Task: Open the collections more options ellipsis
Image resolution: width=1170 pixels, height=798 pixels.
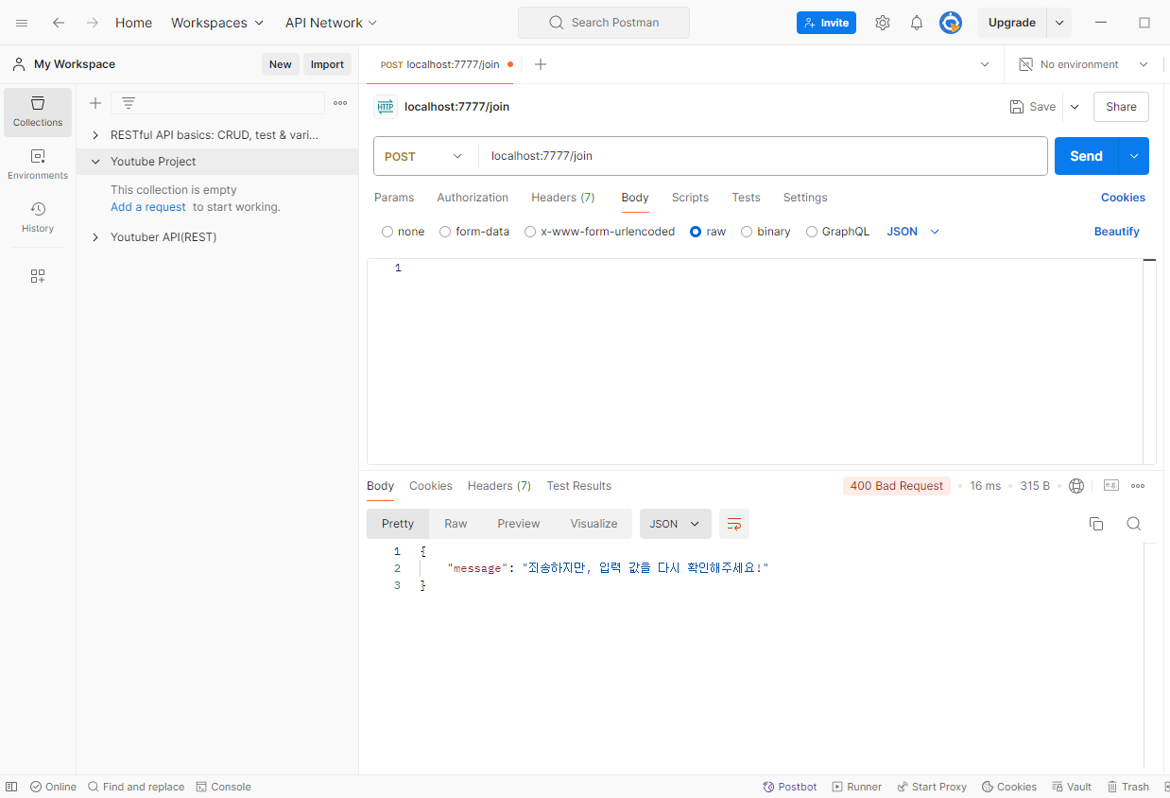Action: (340, 103)
